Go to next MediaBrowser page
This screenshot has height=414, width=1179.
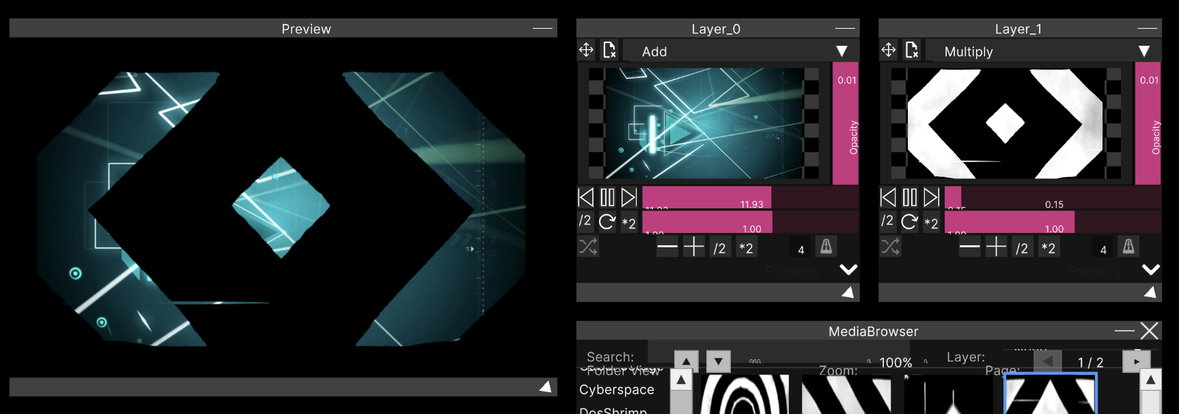(1137, 361)
